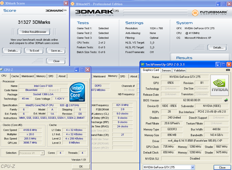The width and height of the screenshot is (232, 170).
Task: Click the Core Speed value 4109.6 MHz
Action: 30,130
